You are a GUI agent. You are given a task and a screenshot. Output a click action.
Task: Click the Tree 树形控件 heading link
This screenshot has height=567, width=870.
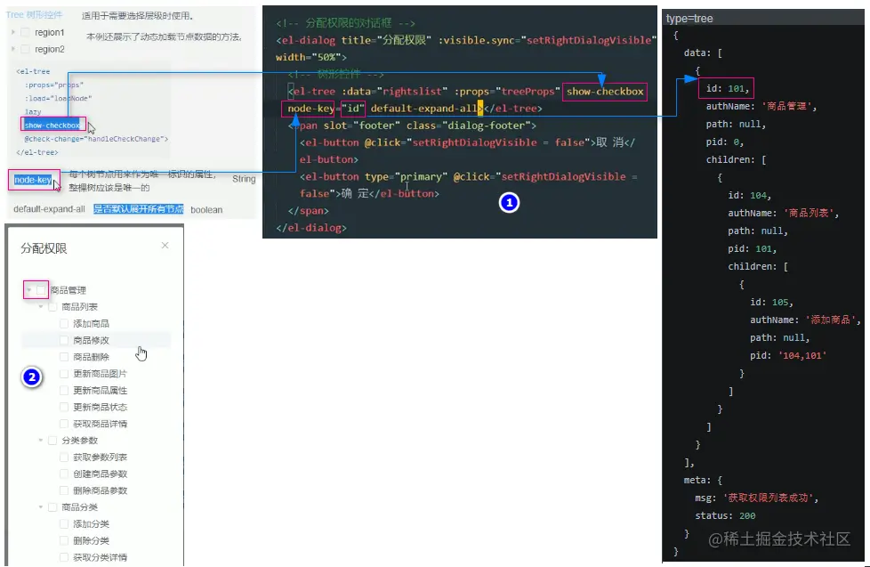tap(35, 15)
